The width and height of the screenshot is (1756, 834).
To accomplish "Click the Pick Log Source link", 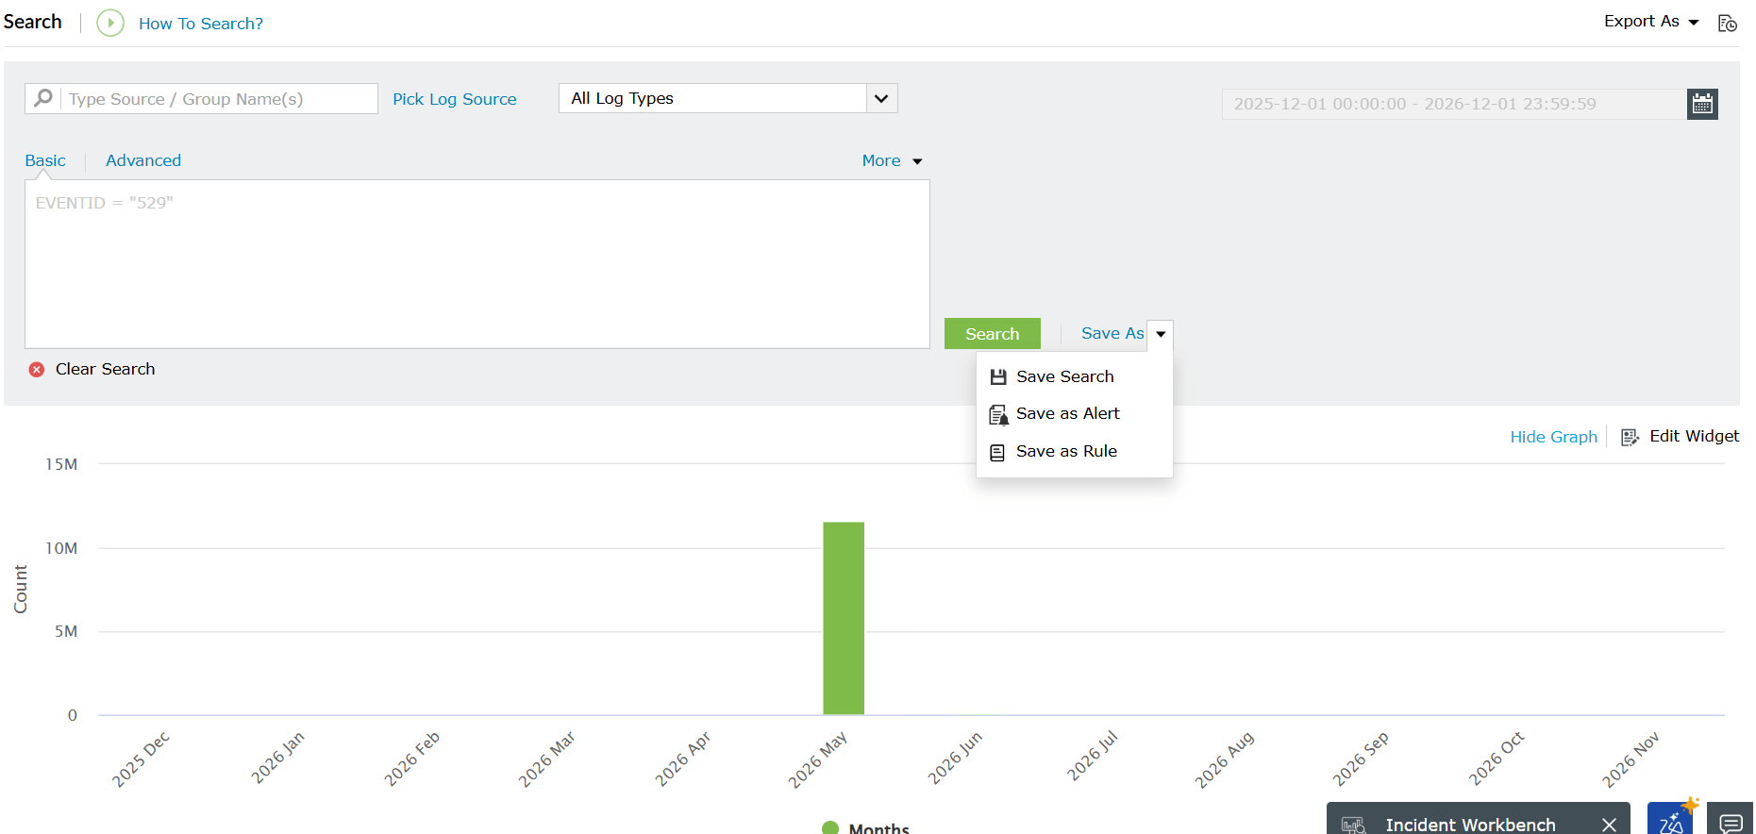I will (455, 99).
